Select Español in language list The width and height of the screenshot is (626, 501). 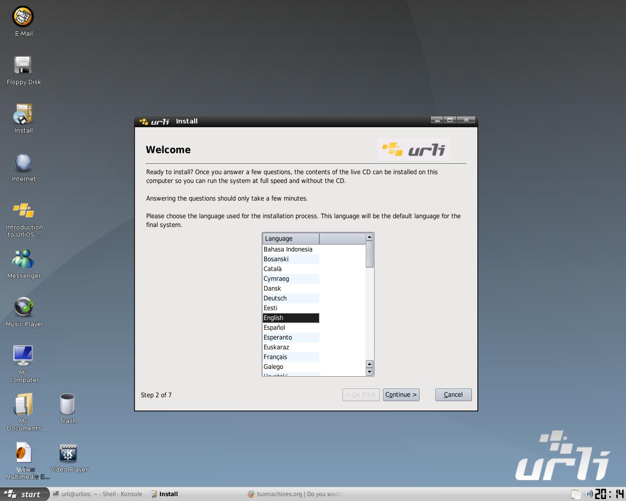tap(291, 328)
